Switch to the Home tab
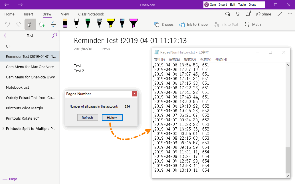Screen dimensions: 295x184 9,14
